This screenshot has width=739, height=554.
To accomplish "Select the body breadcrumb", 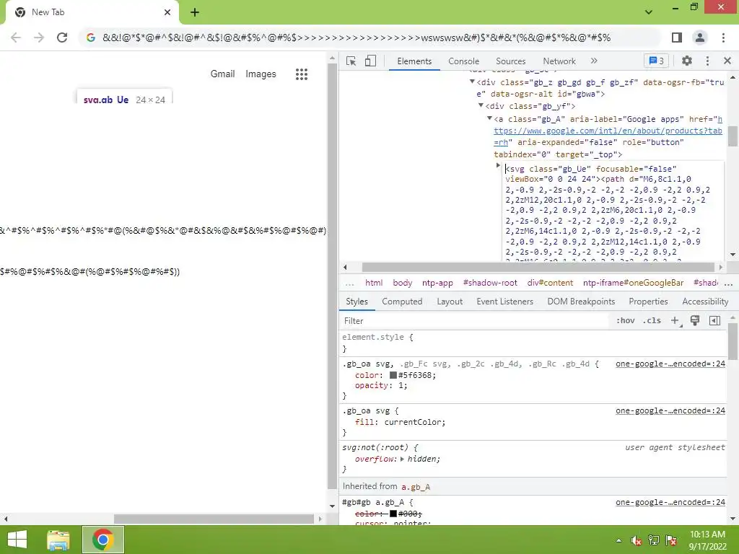I will tap(403, 283).
